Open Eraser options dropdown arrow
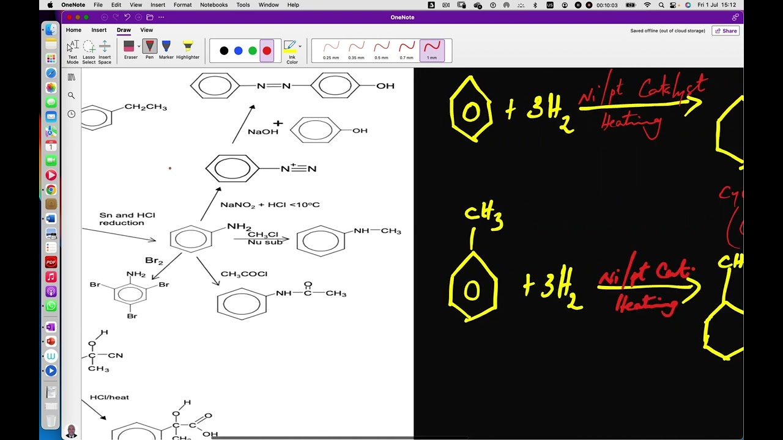 coord(139,46)
